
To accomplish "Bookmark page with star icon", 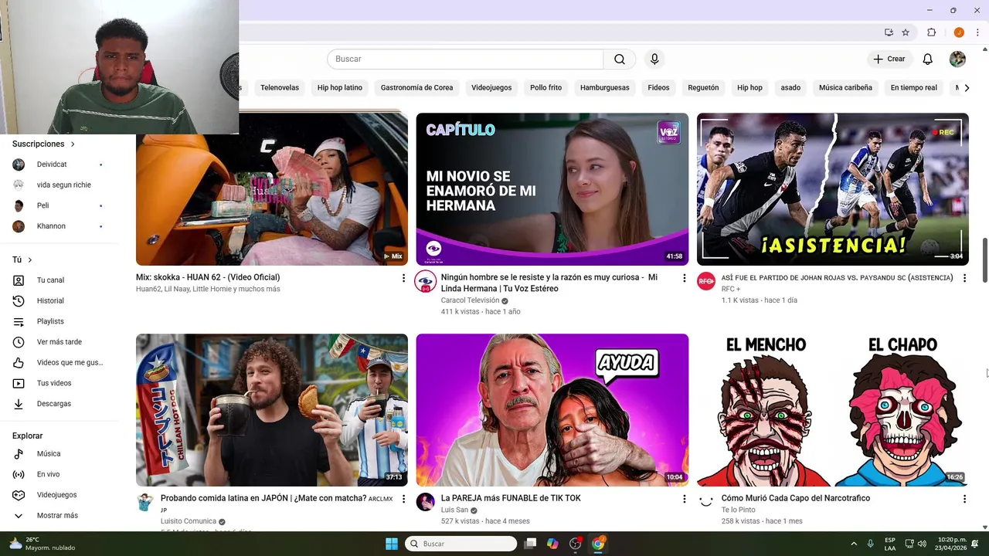I will tap(906, 32).
